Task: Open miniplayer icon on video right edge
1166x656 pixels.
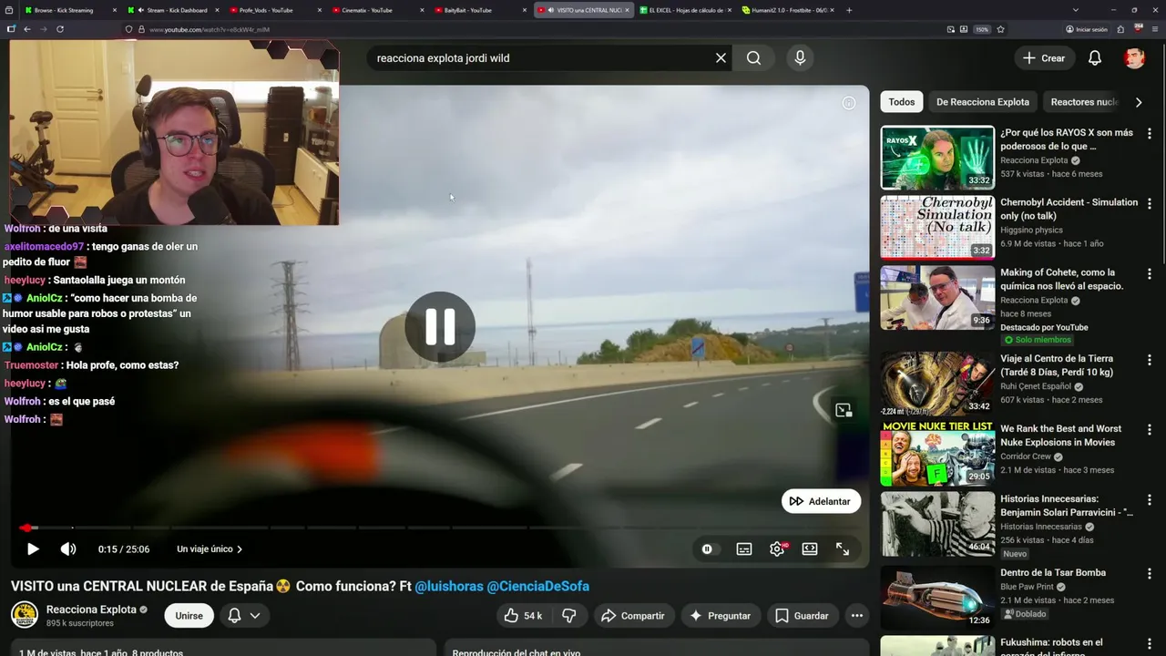Action: click(844, 410)
